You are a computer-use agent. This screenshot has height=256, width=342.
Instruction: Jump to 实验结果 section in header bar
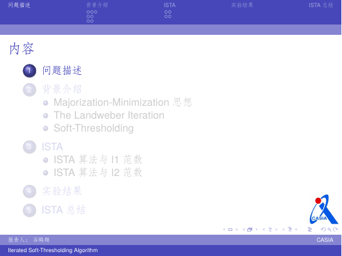[242, 5]
